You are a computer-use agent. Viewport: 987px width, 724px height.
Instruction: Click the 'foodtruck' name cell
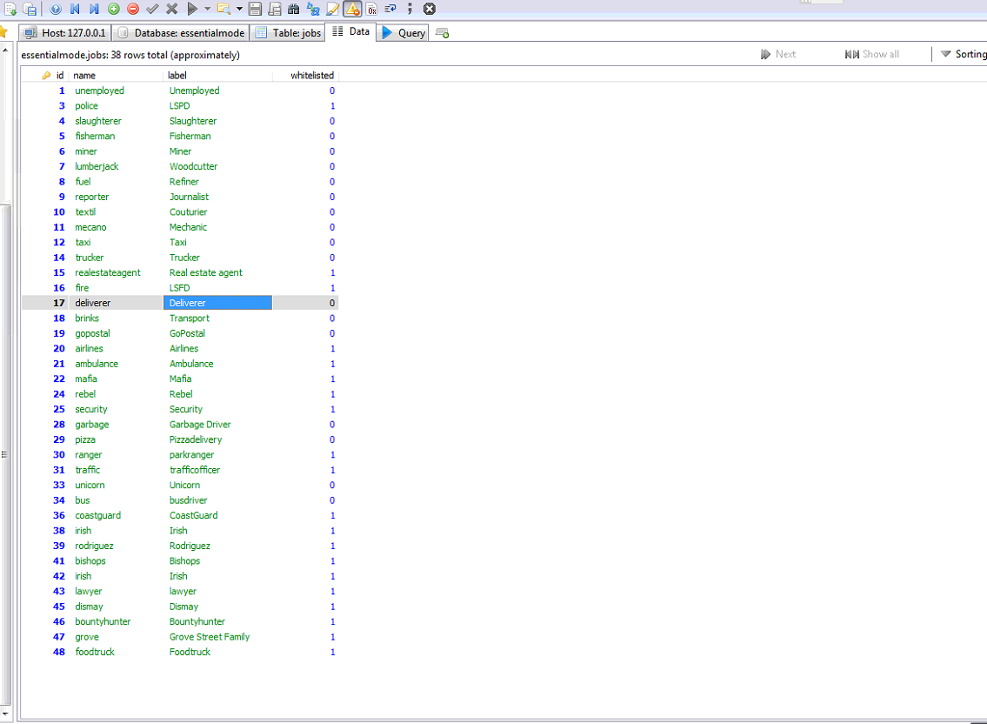point(116,652)
